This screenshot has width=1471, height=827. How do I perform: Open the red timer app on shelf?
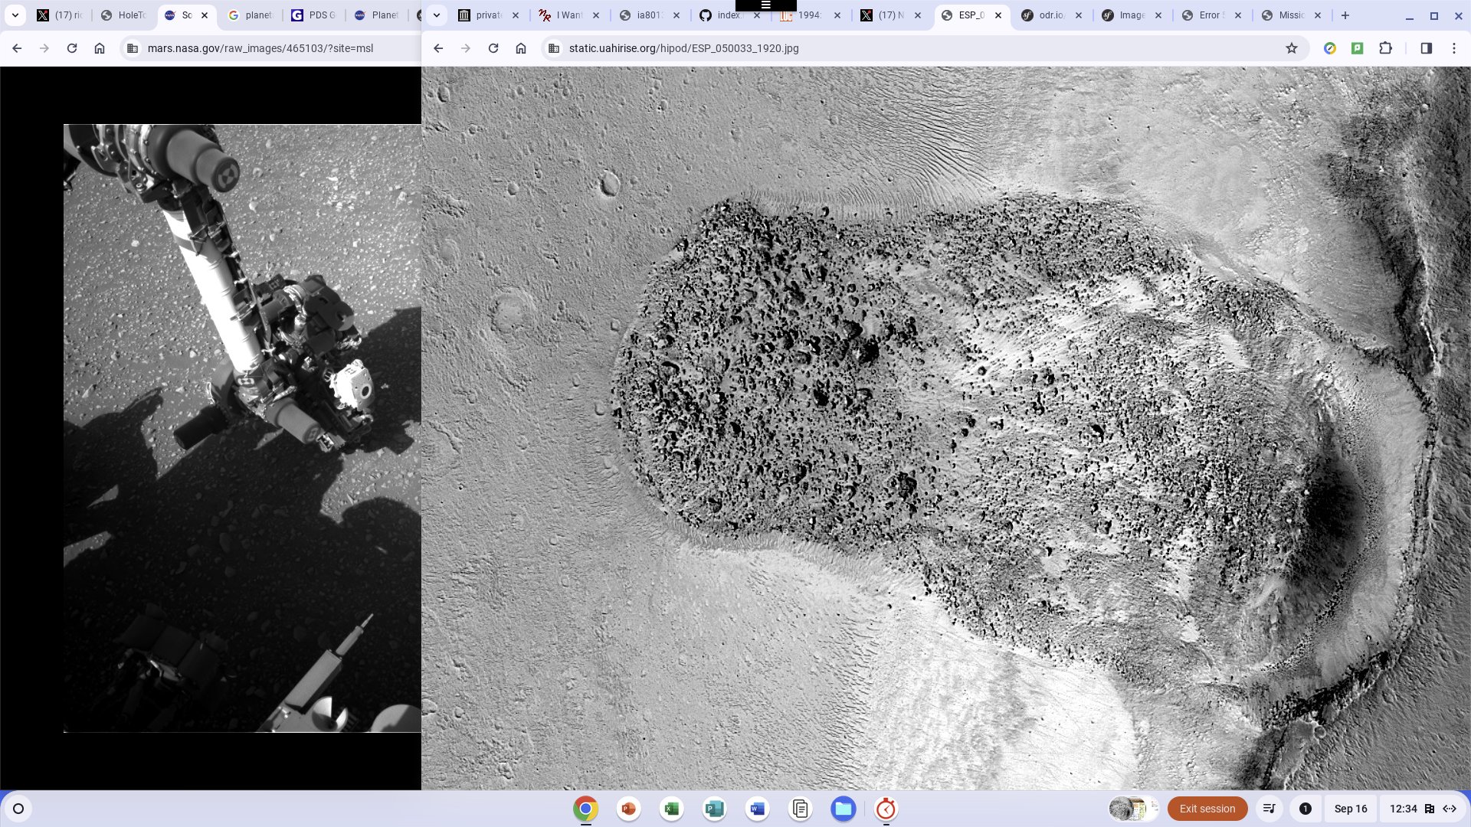[886, 809]
